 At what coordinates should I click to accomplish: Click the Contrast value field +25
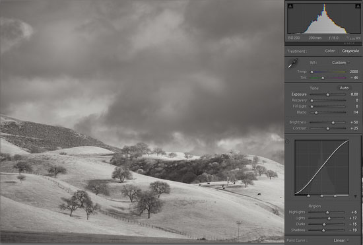coord(354,128)
